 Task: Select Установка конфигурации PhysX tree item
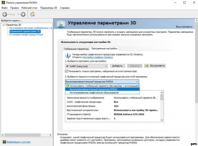point(26,35)
